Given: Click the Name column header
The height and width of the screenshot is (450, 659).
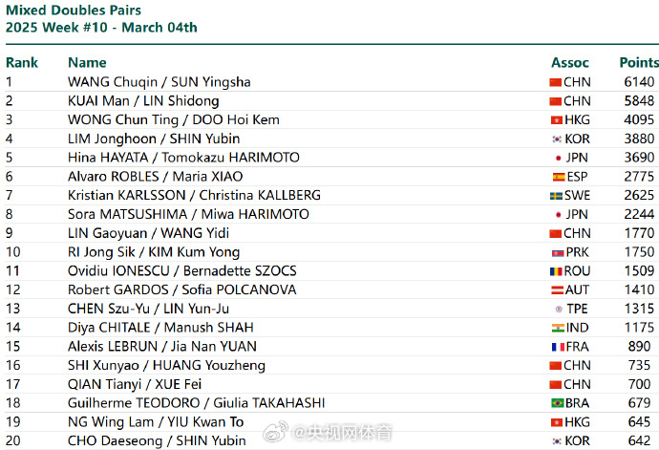Looking at the screenshot, I should pos(87,62).
